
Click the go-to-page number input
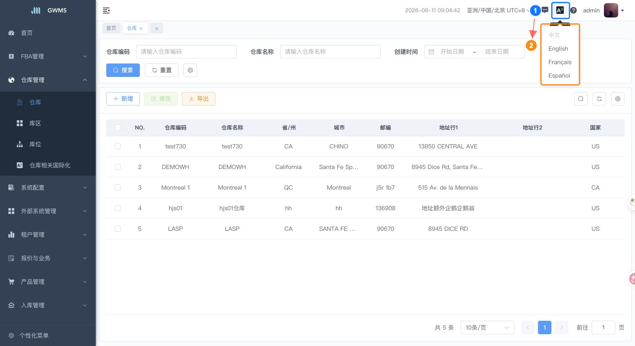[x=604, y=328]
